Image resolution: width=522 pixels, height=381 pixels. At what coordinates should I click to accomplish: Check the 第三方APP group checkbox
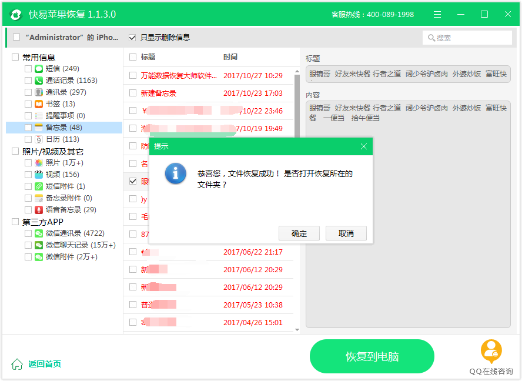15,222
